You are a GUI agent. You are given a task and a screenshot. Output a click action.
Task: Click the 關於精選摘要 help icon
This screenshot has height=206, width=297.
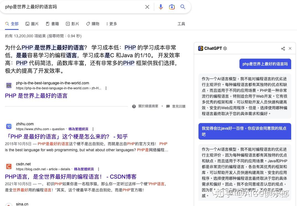tap(134, 106)
